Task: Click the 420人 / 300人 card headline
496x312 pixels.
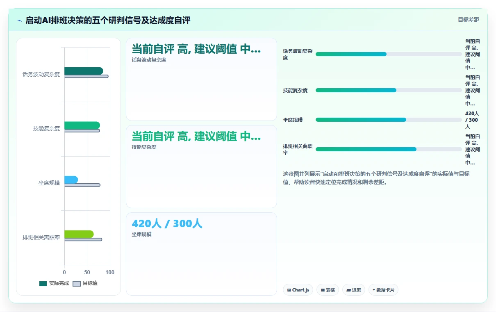Action: point(167,223)
